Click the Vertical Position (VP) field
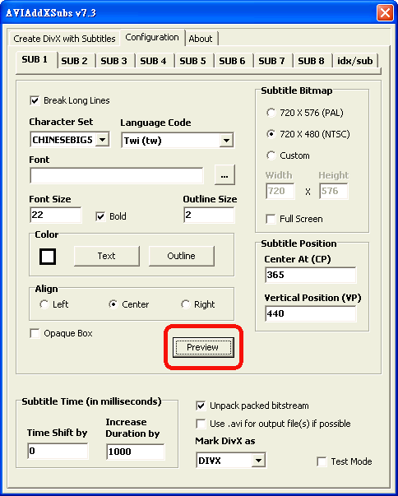This screenshot has width=398, height=496. pyautogui.click(x=311, y=313)
